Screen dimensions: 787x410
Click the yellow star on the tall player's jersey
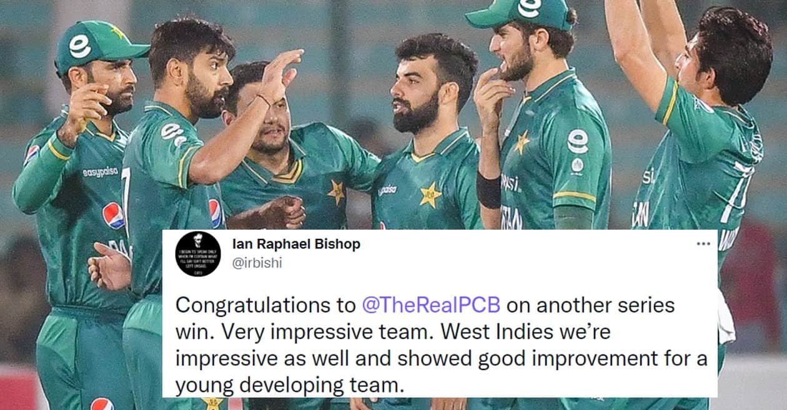(522, 143)
